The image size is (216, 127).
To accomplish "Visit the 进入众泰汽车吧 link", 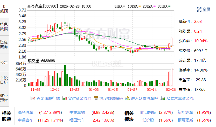I will (x=144, y=98).
